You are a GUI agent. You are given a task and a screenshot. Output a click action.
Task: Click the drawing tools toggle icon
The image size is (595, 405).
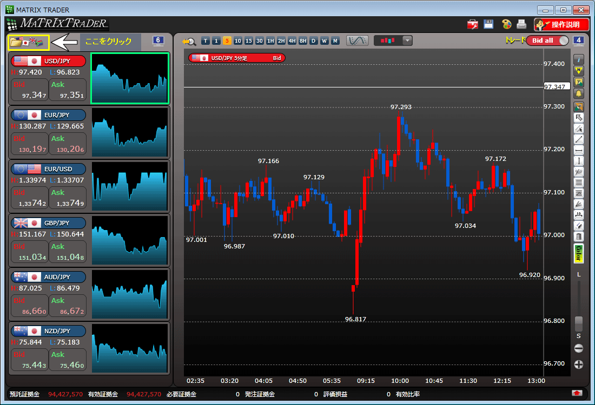click(x=579, y=106)
